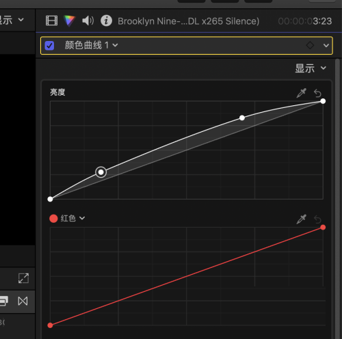Select the luma curve eyedropper
The height and width of the screenshot is (339, 342).
point(301,93)
